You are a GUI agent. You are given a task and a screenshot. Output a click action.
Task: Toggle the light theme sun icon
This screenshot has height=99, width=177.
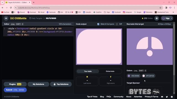click(157, 18)
